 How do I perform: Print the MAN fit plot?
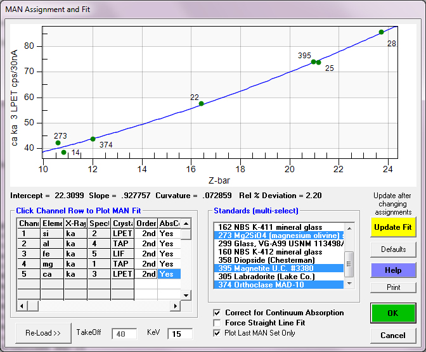[393, 287]
